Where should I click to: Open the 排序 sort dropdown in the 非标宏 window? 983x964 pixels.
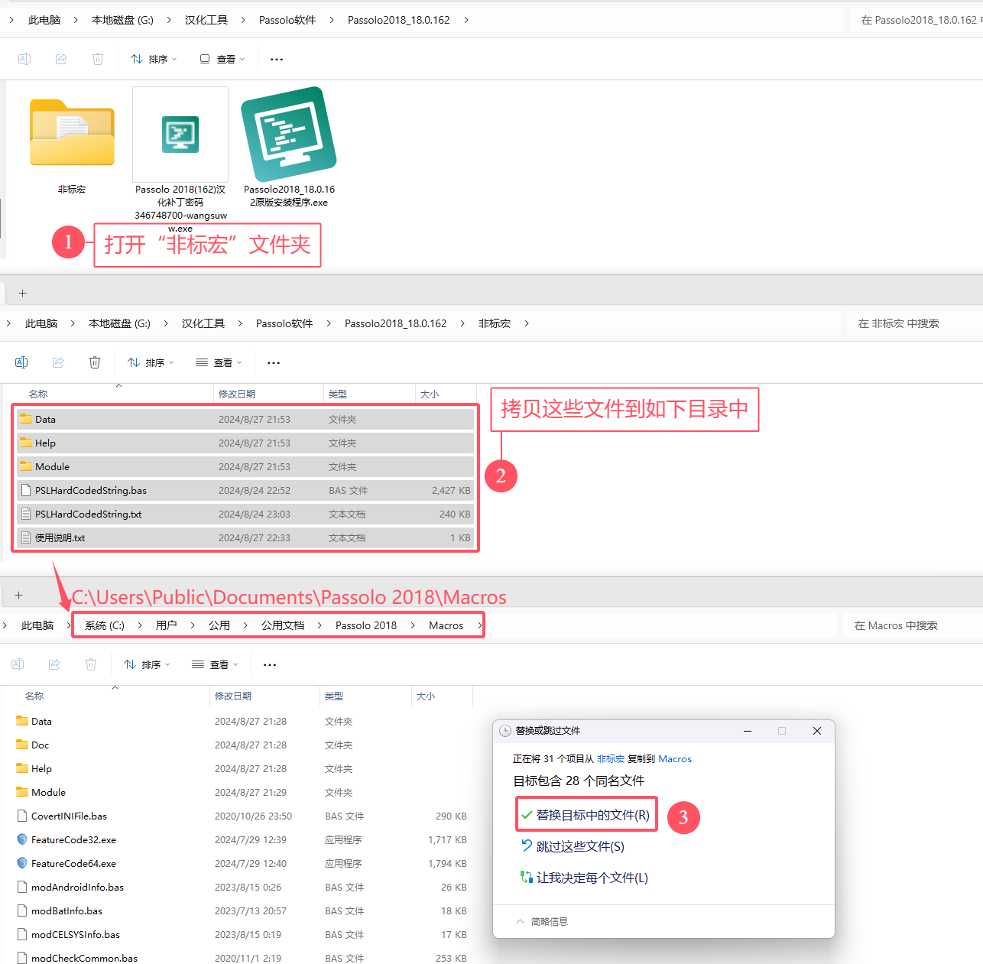pyautogui.click(x=151, y=362)
